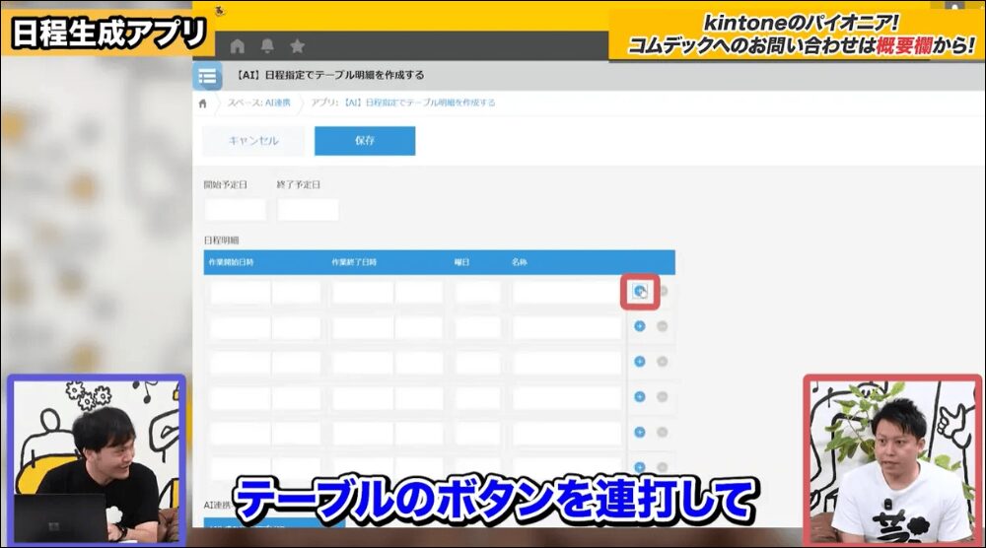Click first row's 名称 input

point(567,293)
